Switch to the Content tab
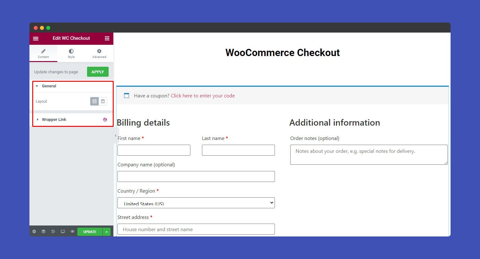The image size is (480, 259). pos(43,54)
